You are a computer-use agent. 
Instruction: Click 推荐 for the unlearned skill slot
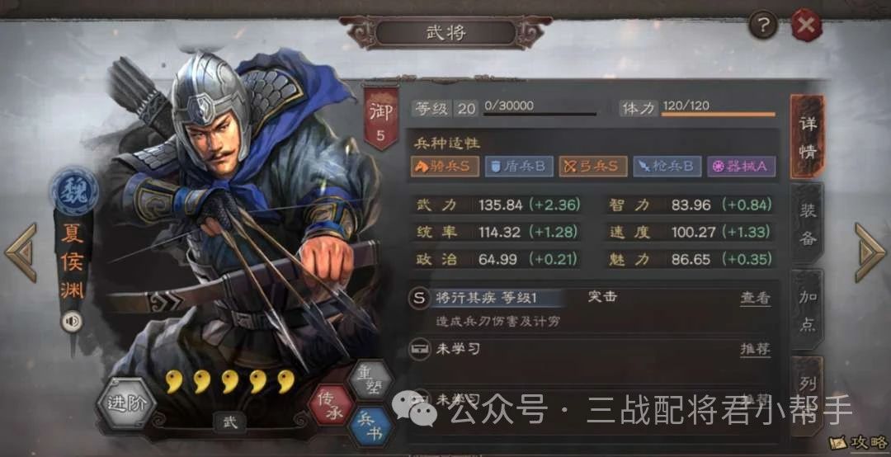pos(755,349)
